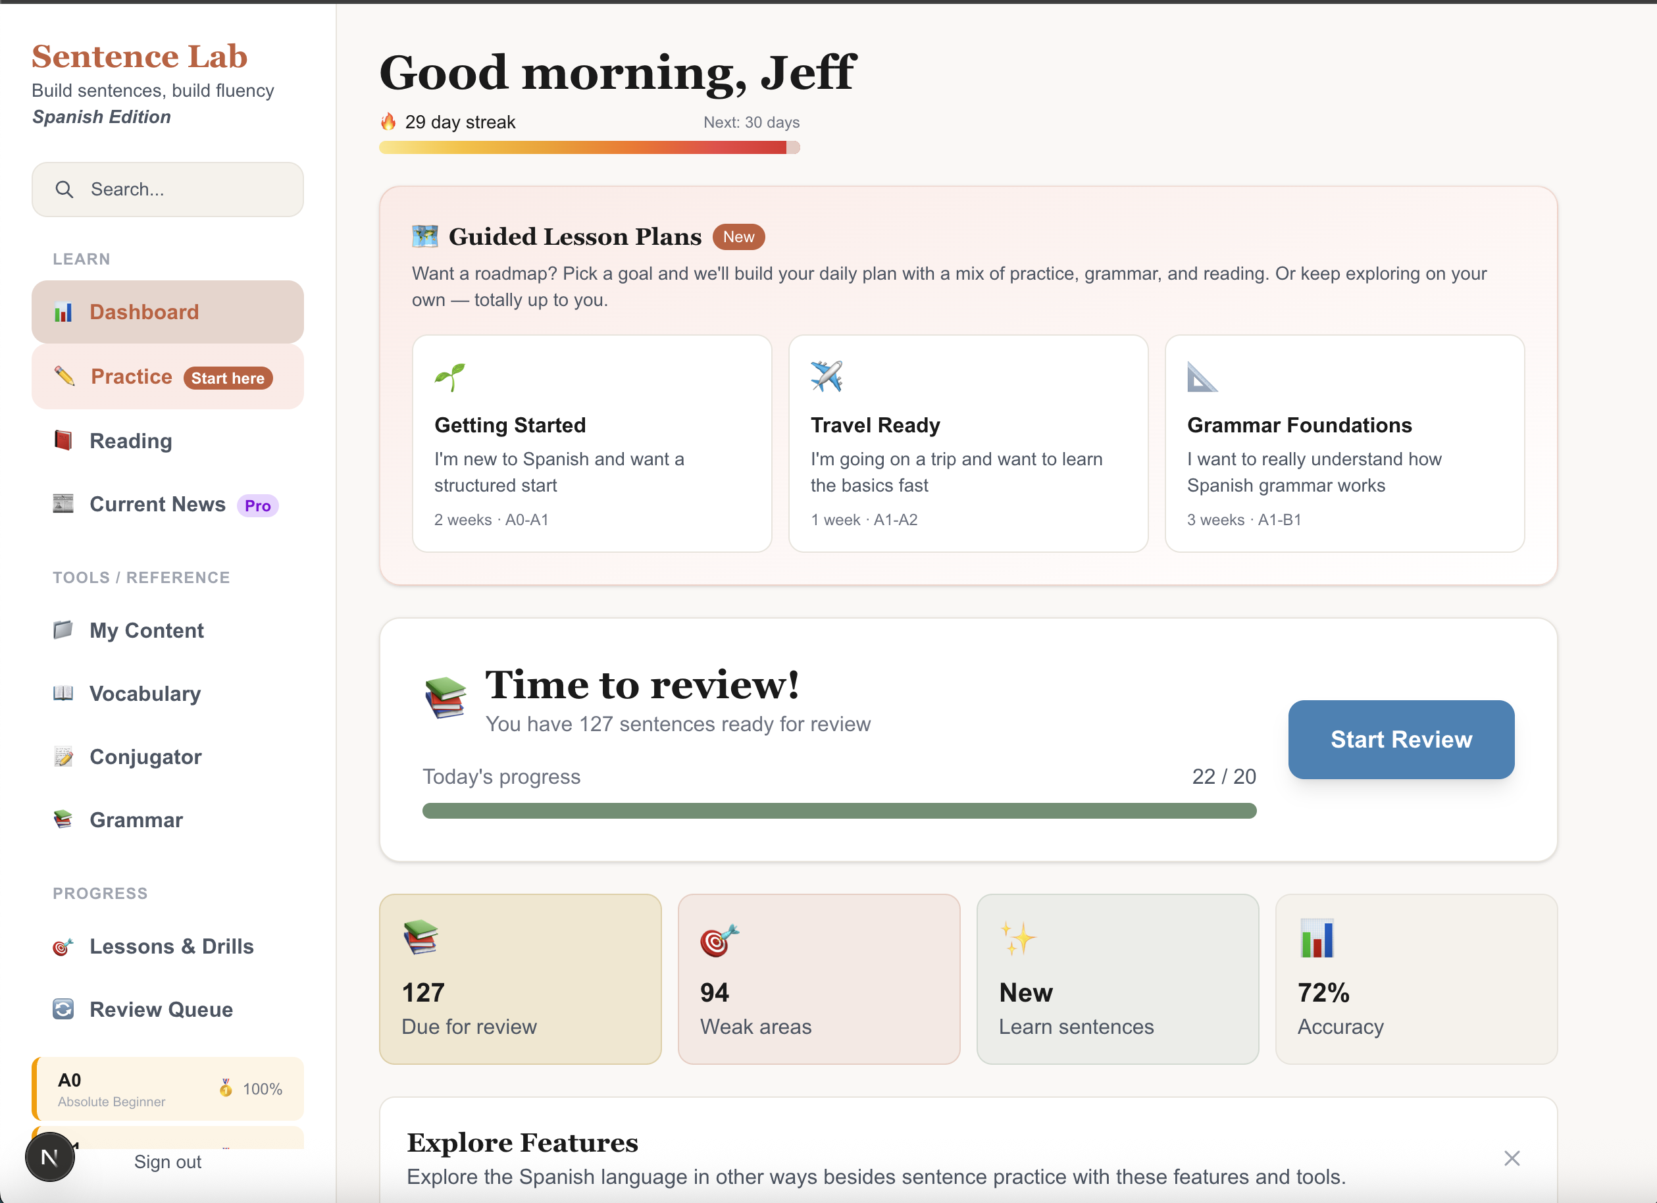Select the Travel Ready lesson plan card

[x=968, y=444]
